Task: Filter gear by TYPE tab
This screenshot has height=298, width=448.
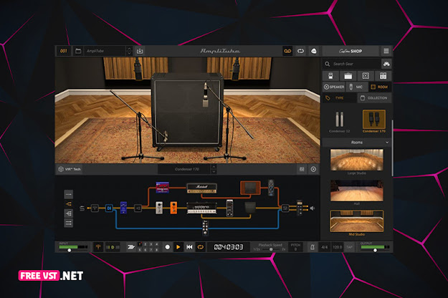Action: point(340,98)
